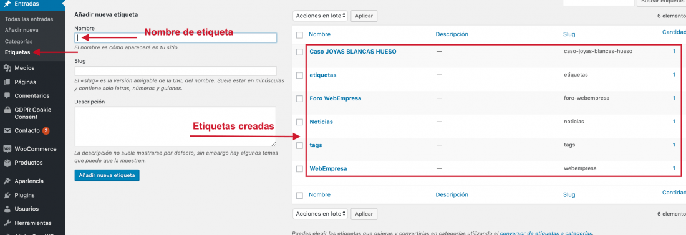Click the Contacto notification badge 2

point(46,130)
